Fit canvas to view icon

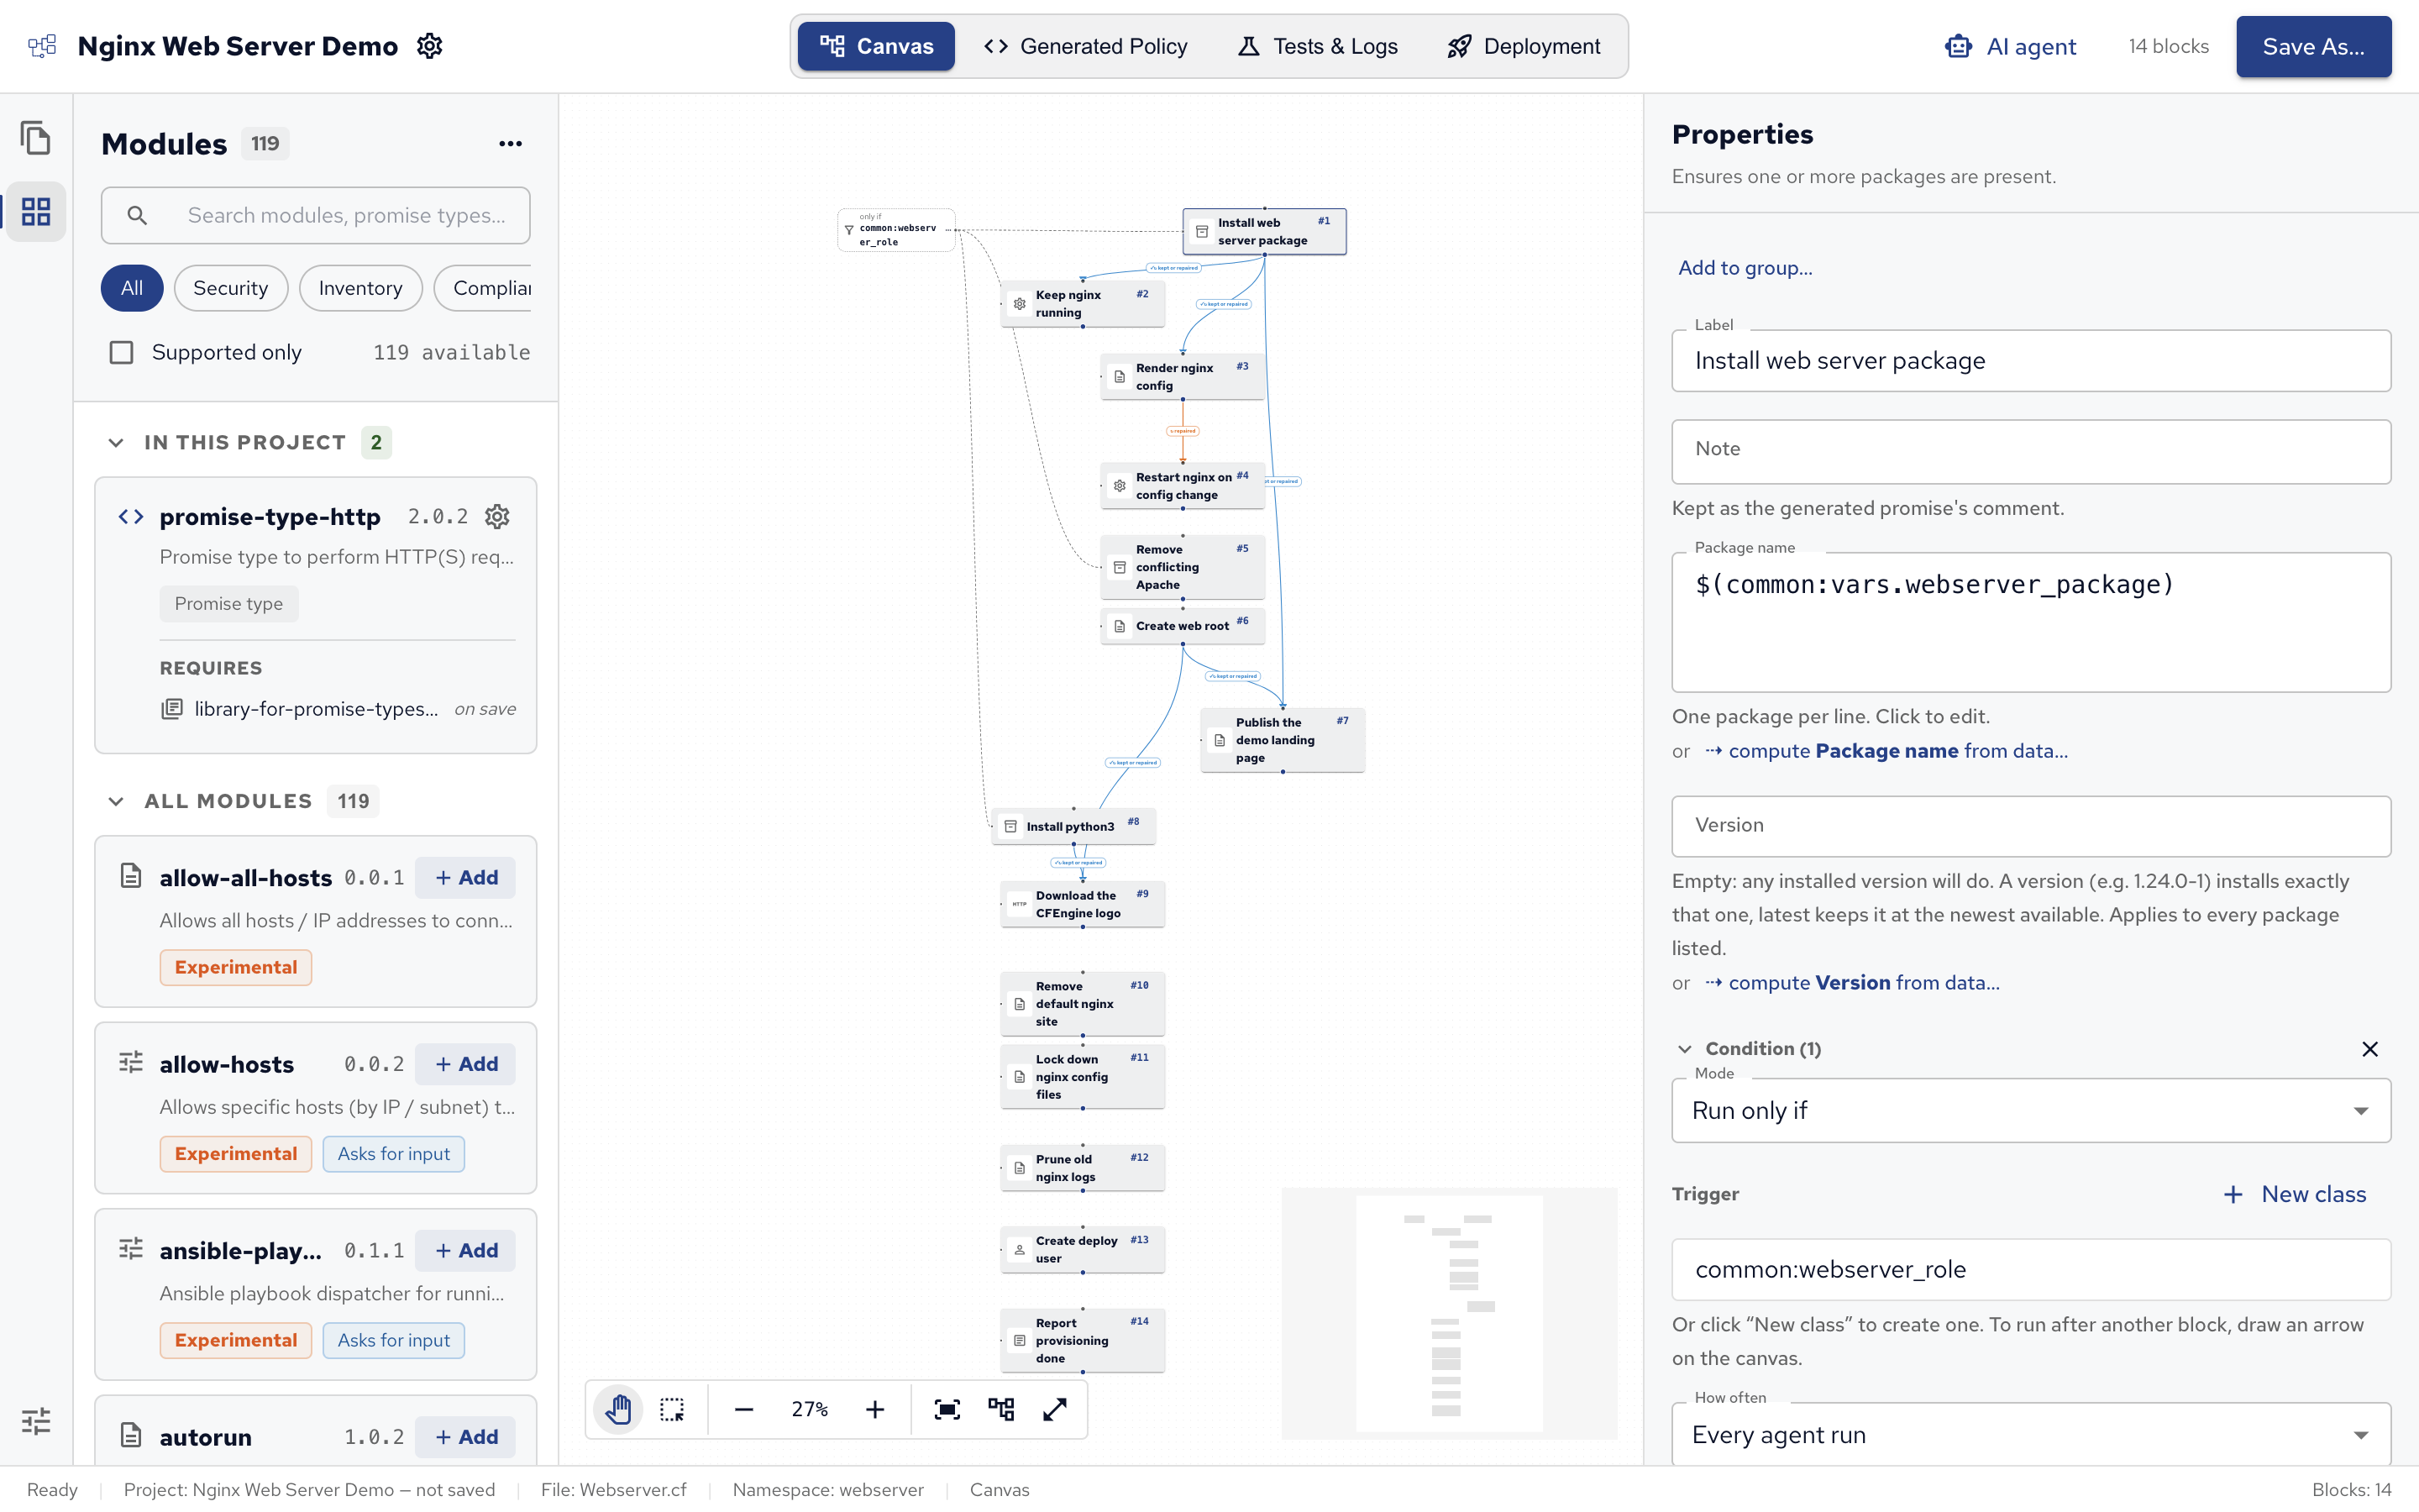[947, 1409]
